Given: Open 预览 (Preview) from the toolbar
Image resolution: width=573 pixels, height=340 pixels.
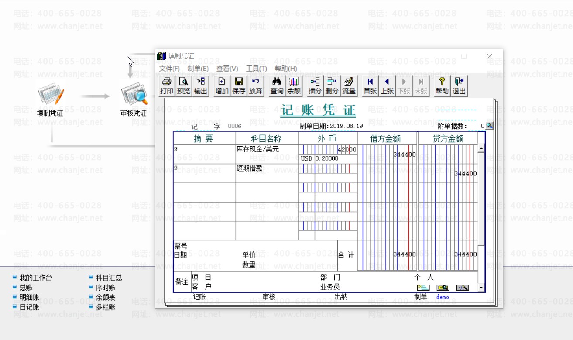Looking at the screenshot, I should click(x=184, y=86).
